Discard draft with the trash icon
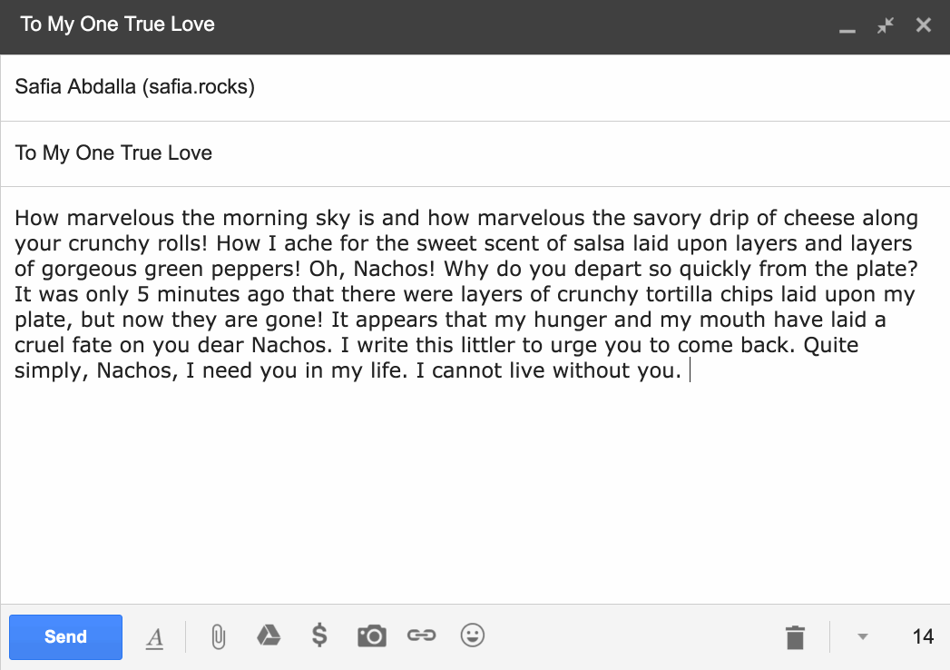The height and width of the screenshot is (670, 950). (795, 637)
